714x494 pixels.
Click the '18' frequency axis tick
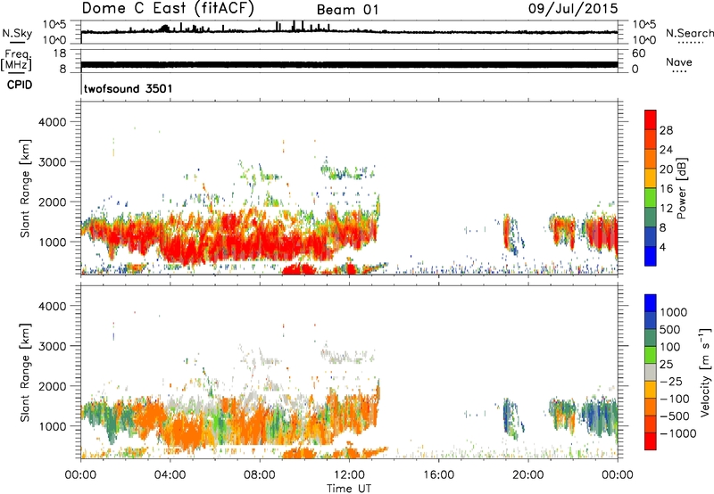(x=60, y=54)
